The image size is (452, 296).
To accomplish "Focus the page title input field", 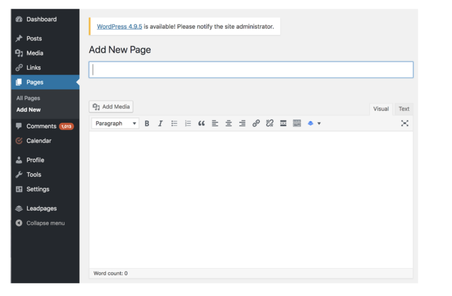I will (x=251, y=70).
